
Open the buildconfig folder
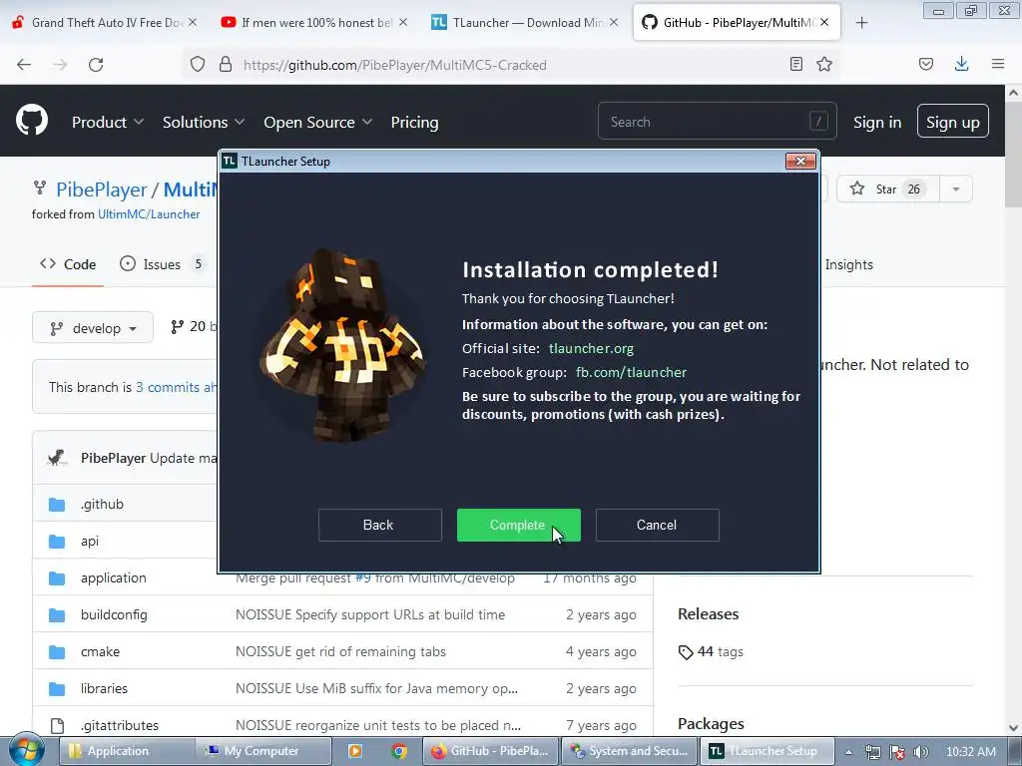pos(114,614)
